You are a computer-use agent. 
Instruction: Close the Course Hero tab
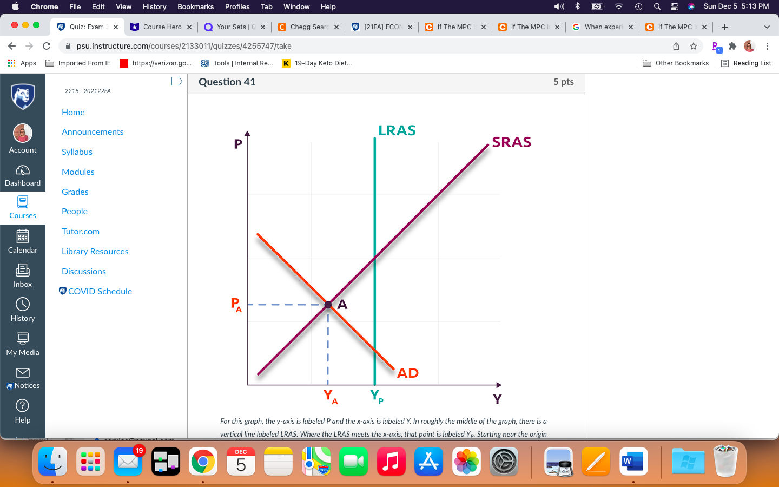click(189, 27)
